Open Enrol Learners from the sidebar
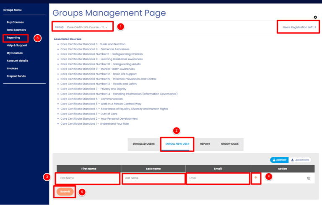The width and height of the screenshot is (322, 205). pos(16,30)
